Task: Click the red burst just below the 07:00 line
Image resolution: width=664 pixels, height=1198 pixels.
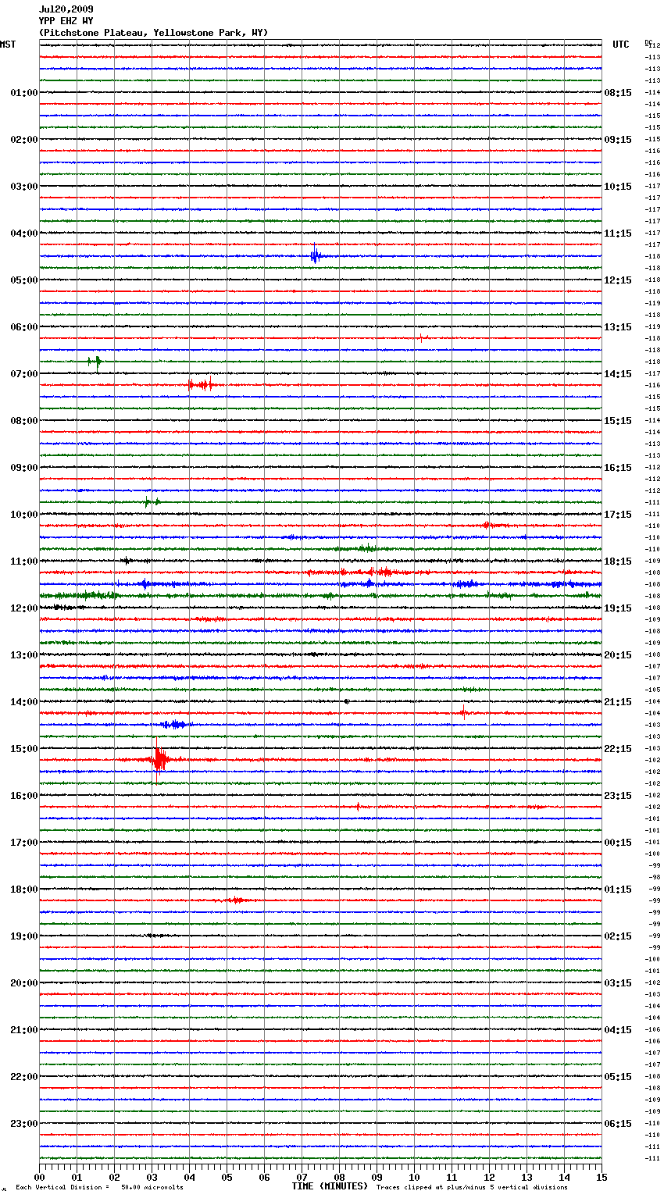Action: coord(202,384)
